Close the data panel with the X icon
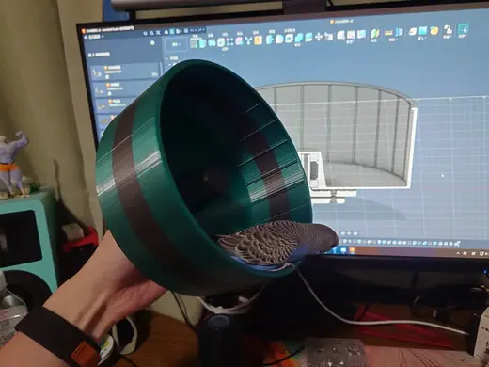The width and height of the screenshot is (489, 367). 158,33
